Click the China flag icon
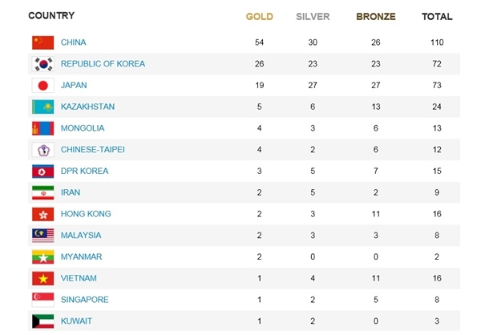The image size is (481, 335). (42, 42)
